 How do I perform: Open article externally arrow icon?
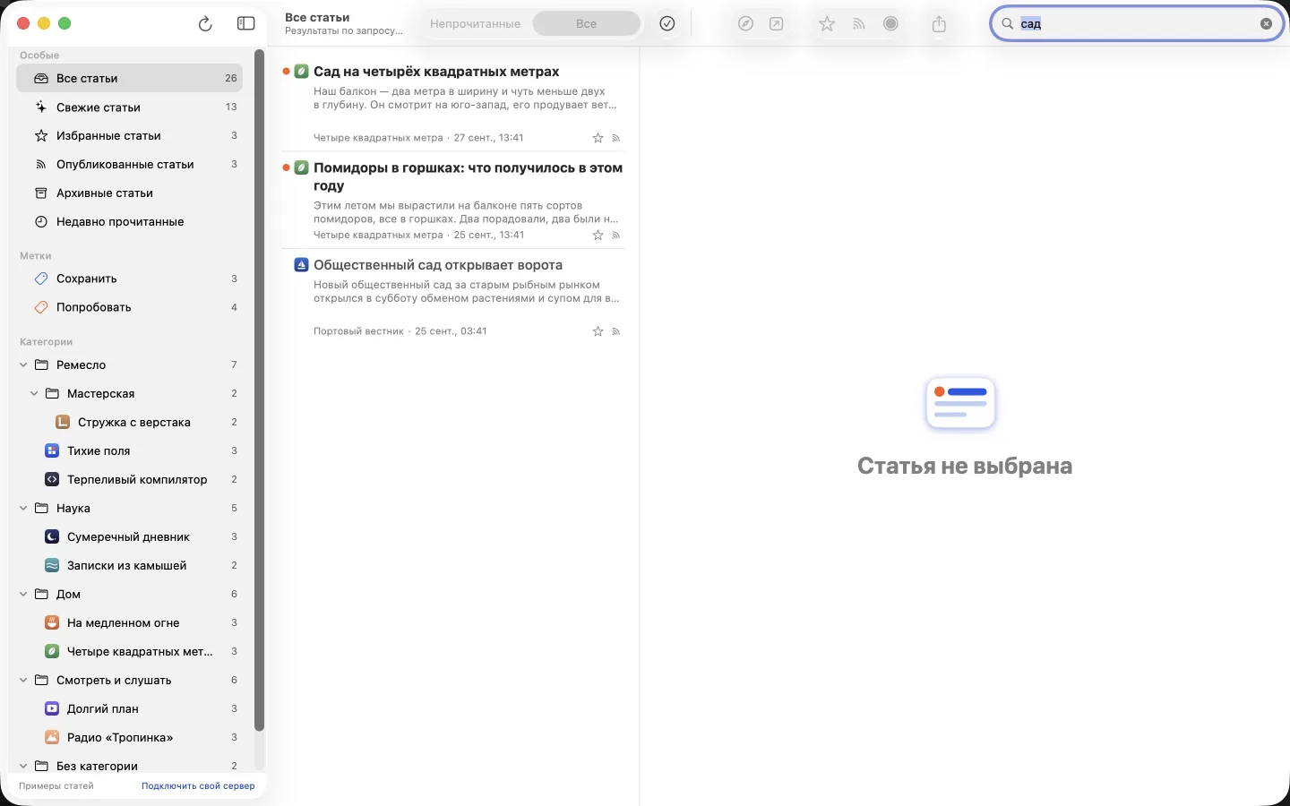(x=777, y=24)
